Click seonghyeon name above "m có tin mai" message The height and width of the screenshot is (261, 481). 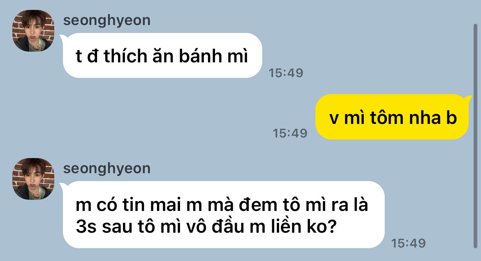(107, 169)
